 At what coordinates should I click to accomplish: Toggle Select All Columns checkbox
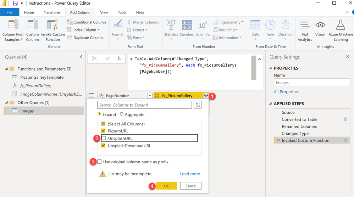point(103,124)
